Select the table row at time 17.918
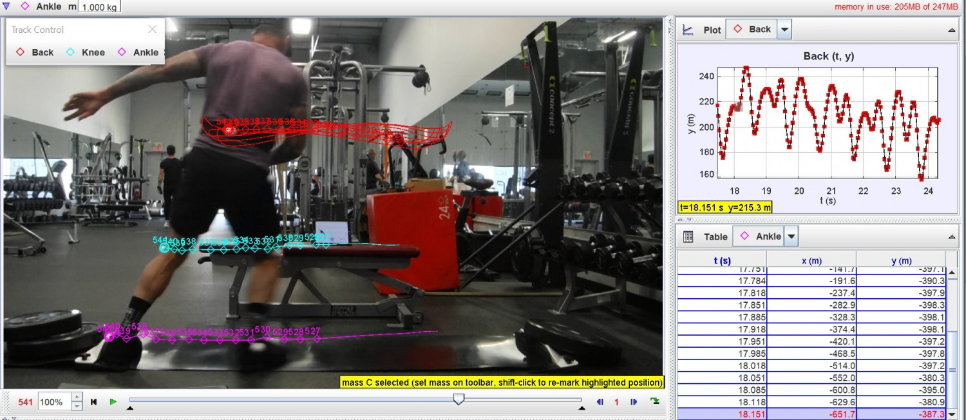The image size is (966, 420). pyautogui.click(x=811, y=329)
